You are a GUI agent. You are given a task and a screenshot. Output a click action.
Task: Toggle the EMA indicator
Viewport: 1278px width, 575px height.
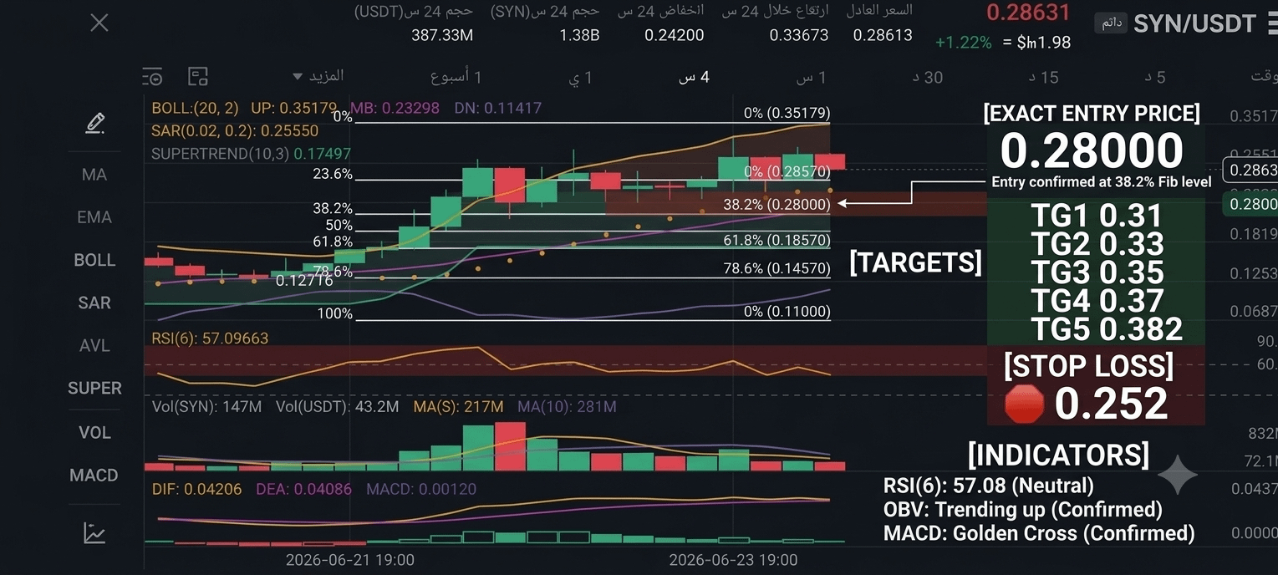tap(94, 217)
